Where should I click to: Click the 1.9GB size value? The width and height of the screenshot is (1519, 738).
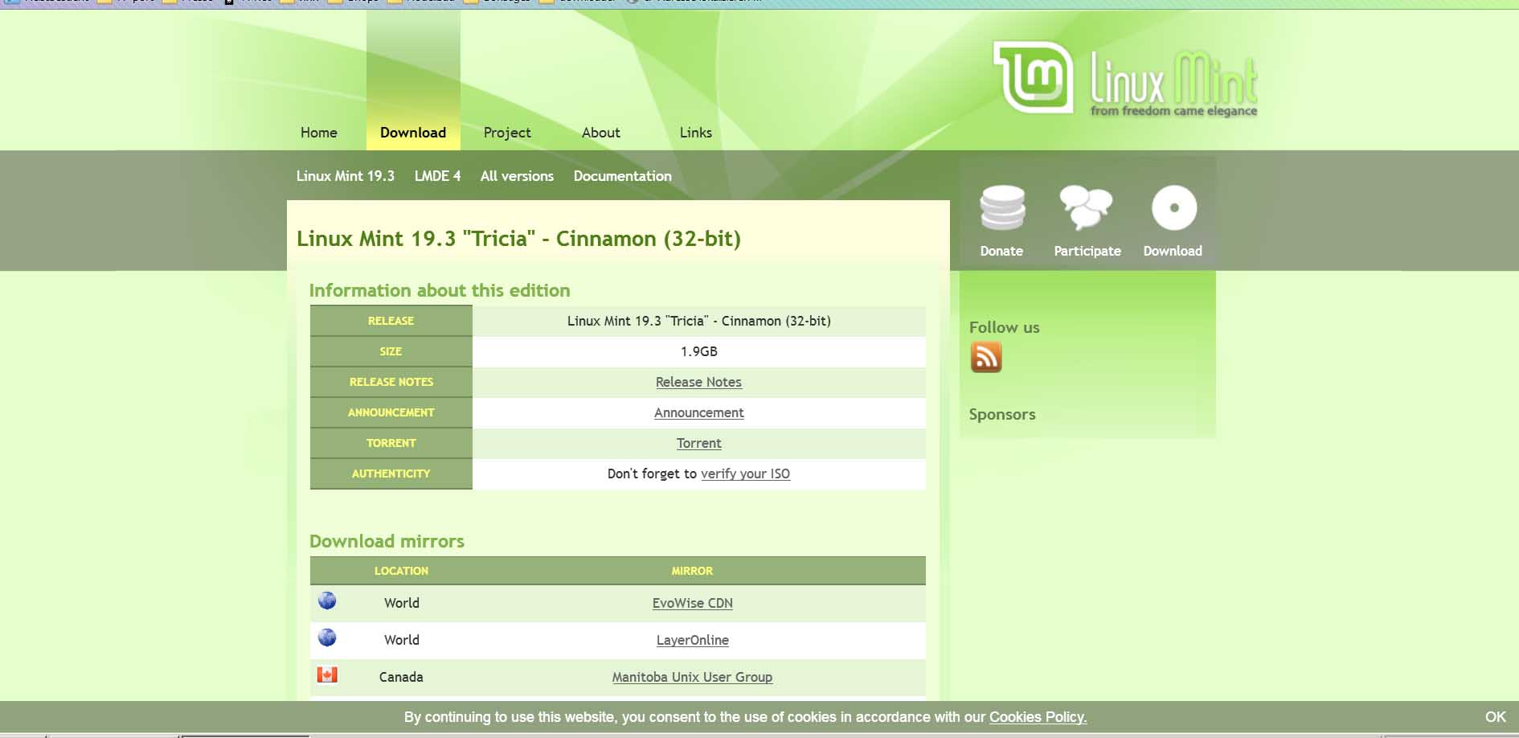(698, 351)
